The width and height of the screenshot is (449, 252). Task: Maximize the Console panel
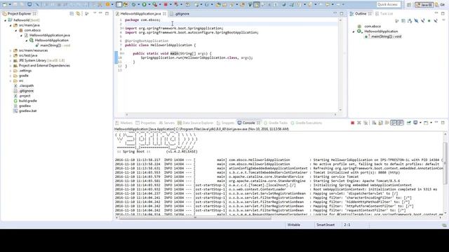(443, 123)
